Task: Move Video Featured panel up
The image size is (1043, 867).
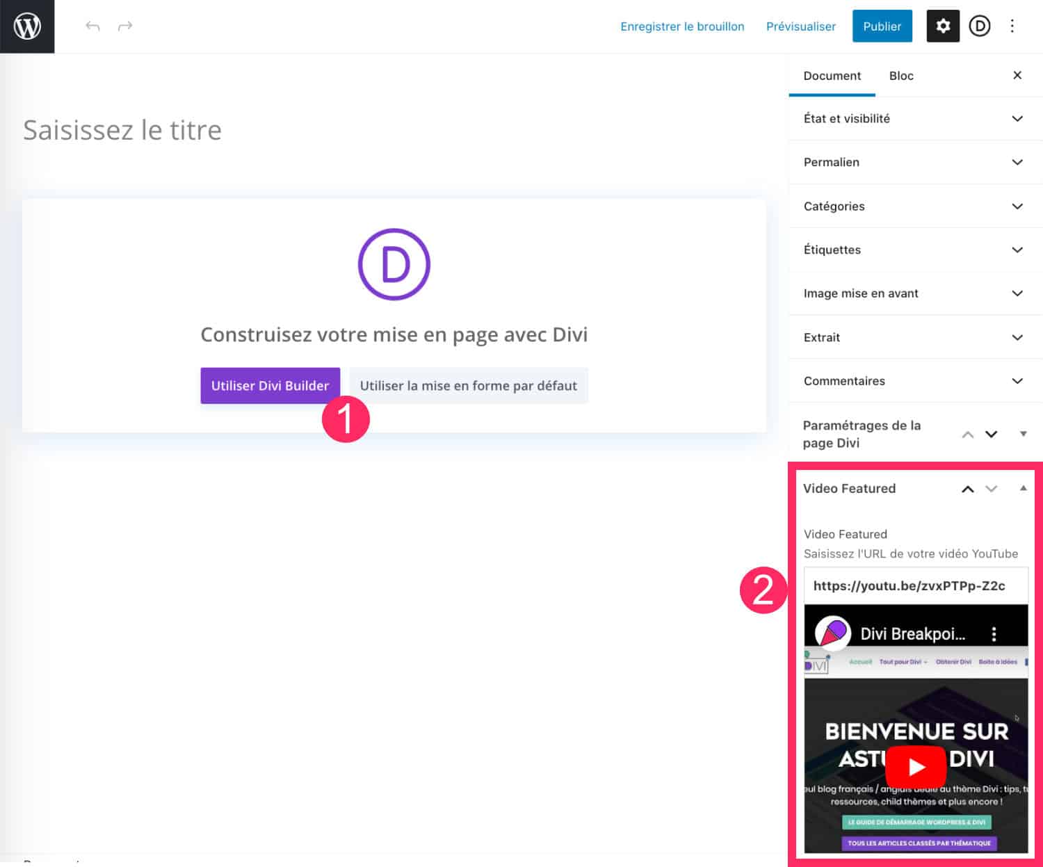Action: (967, 489)
